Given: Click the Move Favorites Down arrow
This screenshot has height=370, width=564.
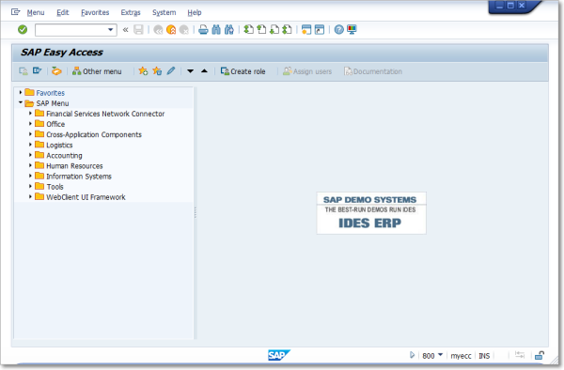Looking at the screenshot, I should pyautogui.click(x=190, y=71).
